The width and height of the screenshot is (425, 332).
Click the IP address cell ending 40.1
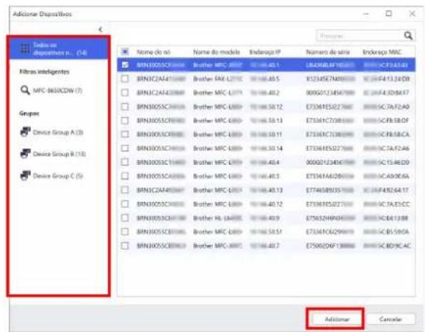264,65
